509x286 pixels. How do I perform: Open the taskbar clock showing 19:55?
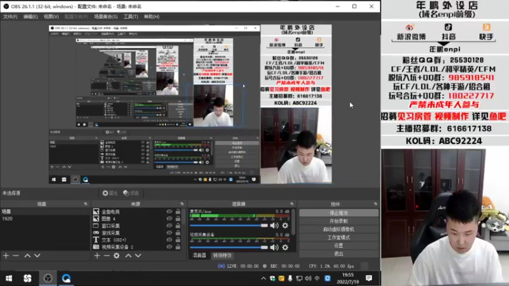pos(347,278)
